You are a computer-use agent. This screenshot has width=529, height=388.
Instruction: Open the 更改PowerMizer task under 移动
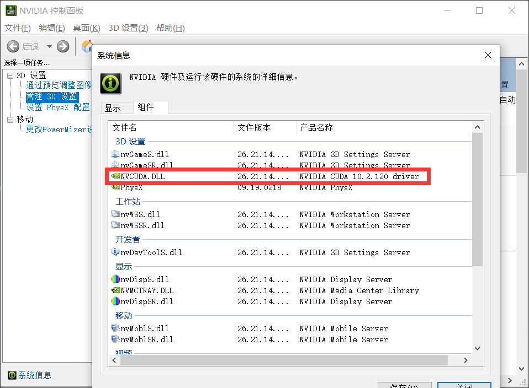click(x=59, y=130)
